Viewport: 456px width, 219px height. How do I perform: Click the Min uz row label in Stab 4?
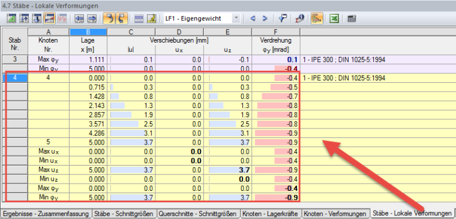pyautogui.click(x=49, y=179)
